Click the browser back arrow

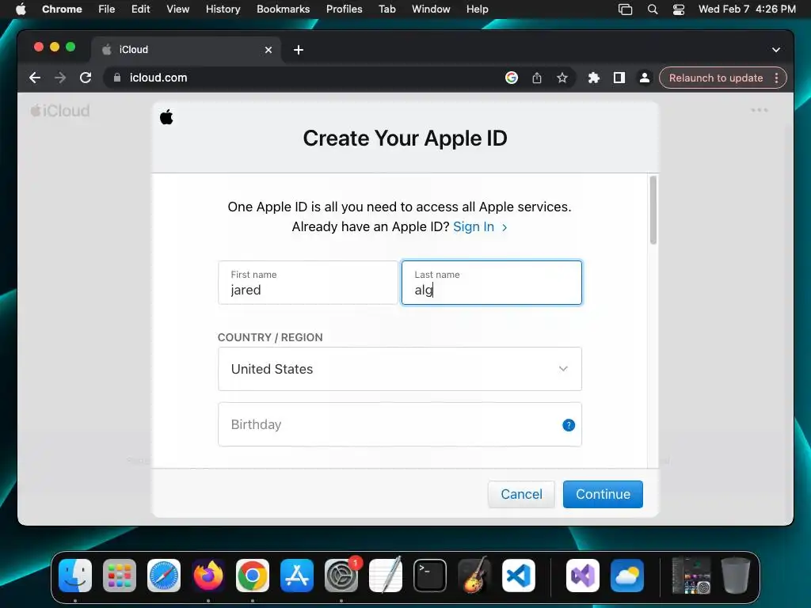tap(35, 78)
